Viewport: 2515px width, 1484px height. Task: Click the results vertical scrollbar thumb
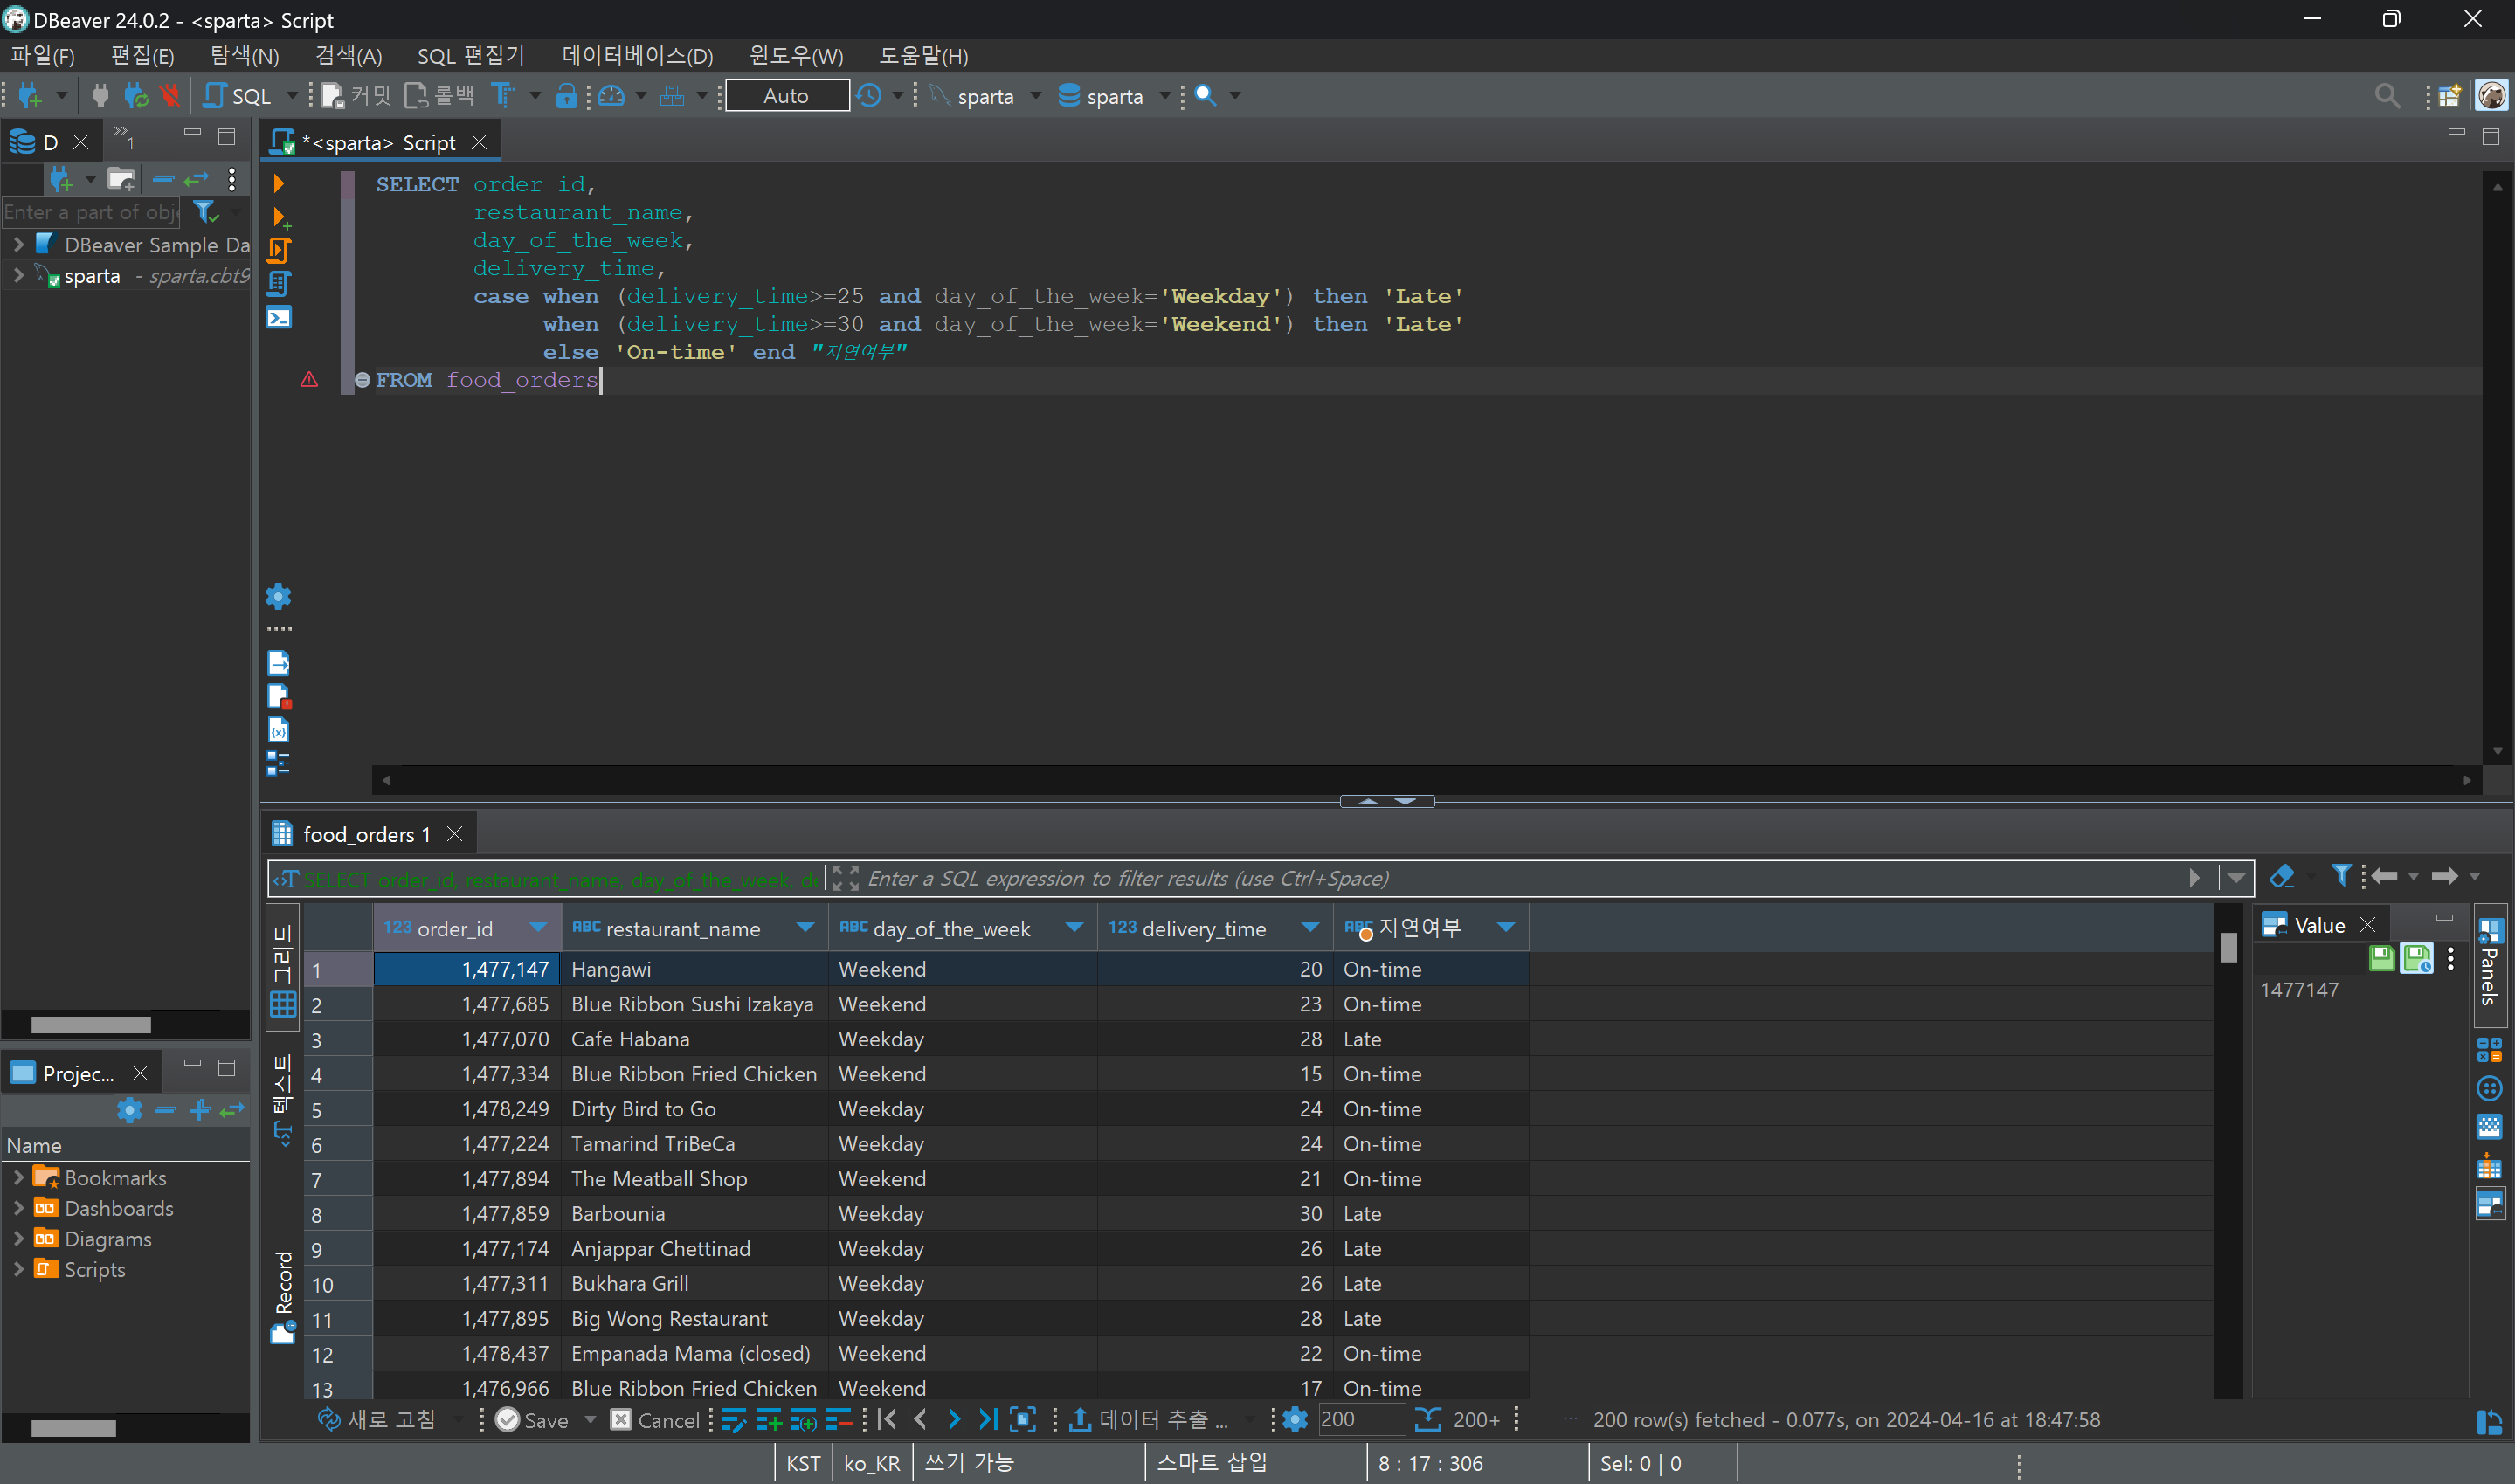(2228, 946)
